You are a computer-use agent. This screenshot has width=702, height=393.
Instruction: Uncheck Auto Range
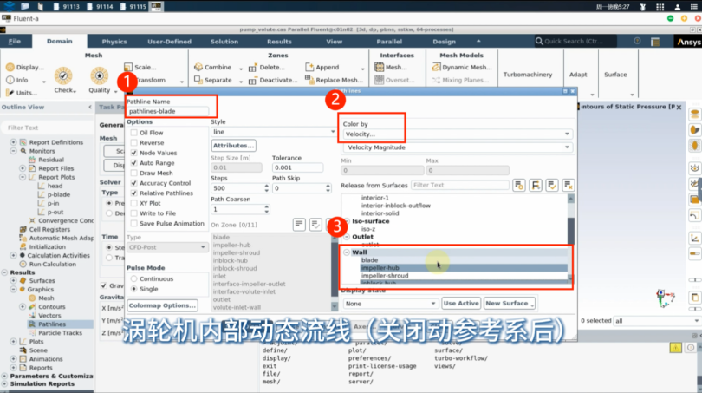pos(133,163)
